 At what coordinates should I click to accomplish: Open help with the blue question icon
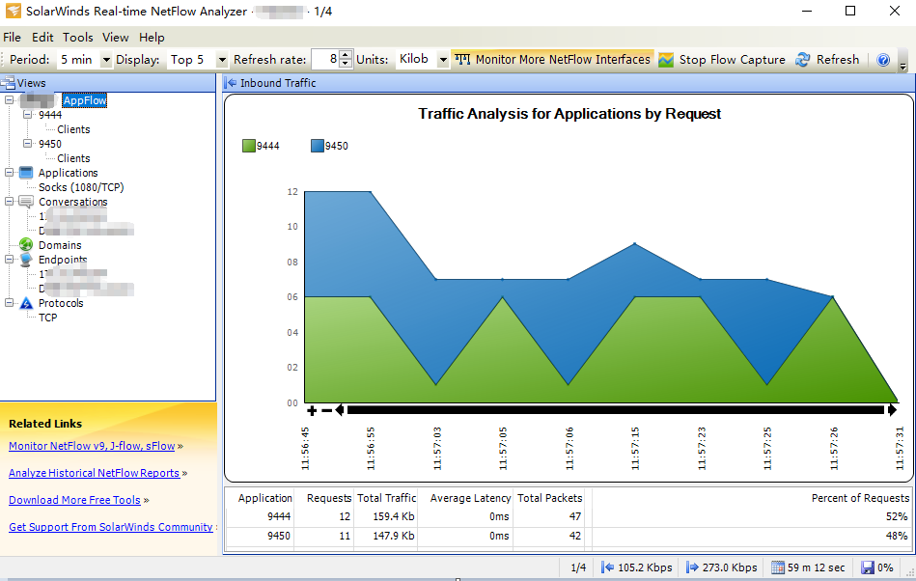click(x=883, y=60)
